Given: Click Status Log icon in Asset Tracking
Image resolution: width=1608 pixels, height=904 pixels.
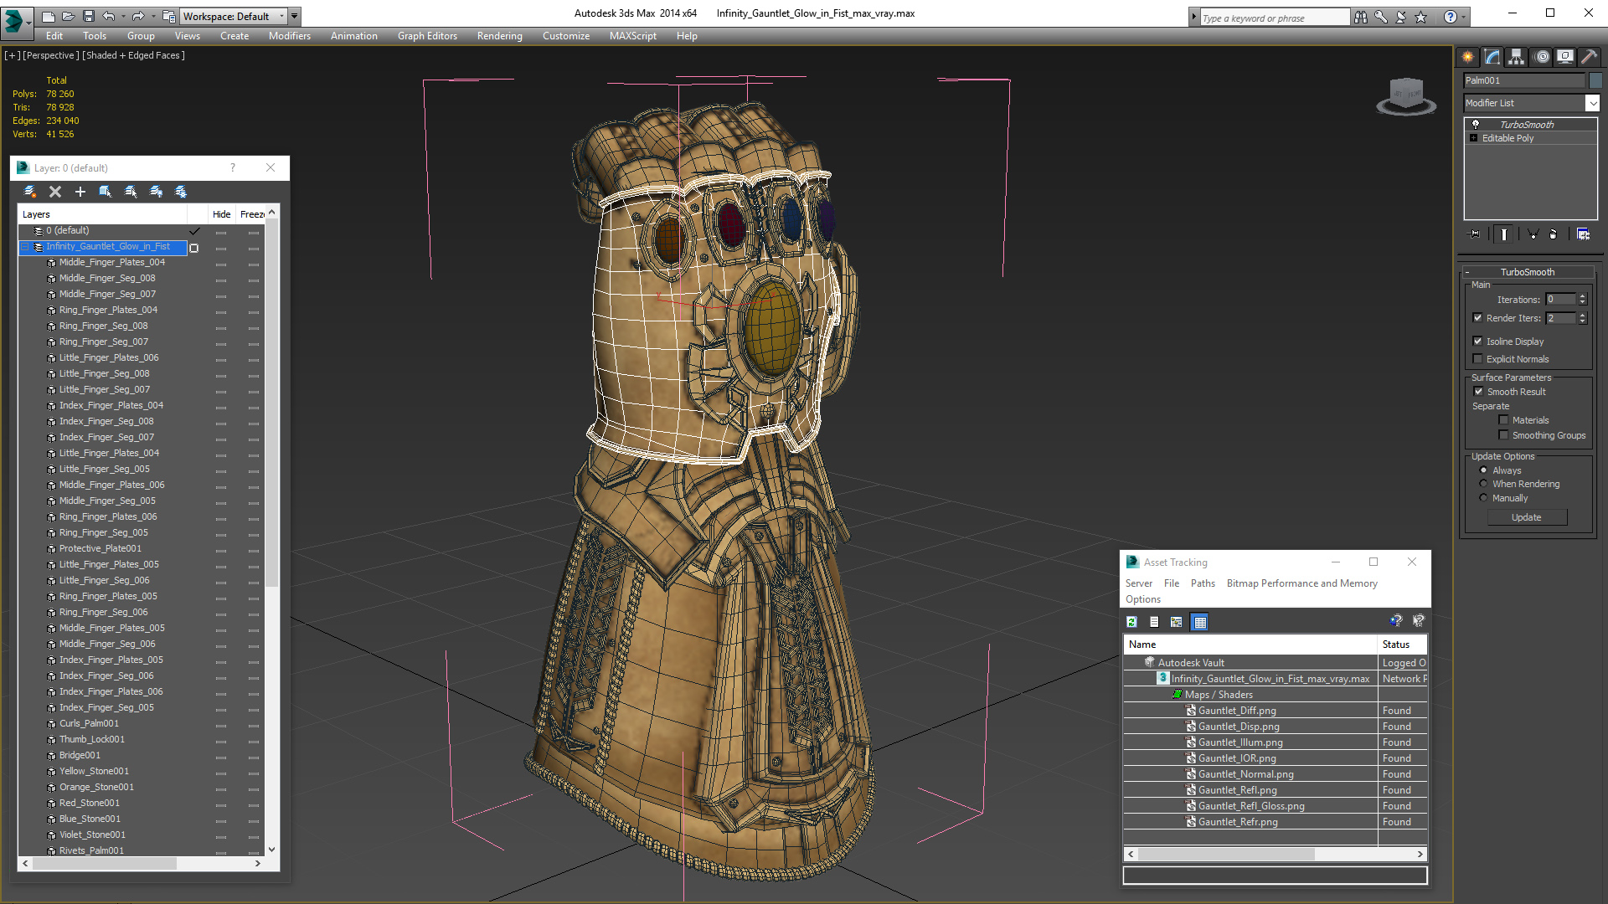Looking at the screenshot, I should point(1154,622).
